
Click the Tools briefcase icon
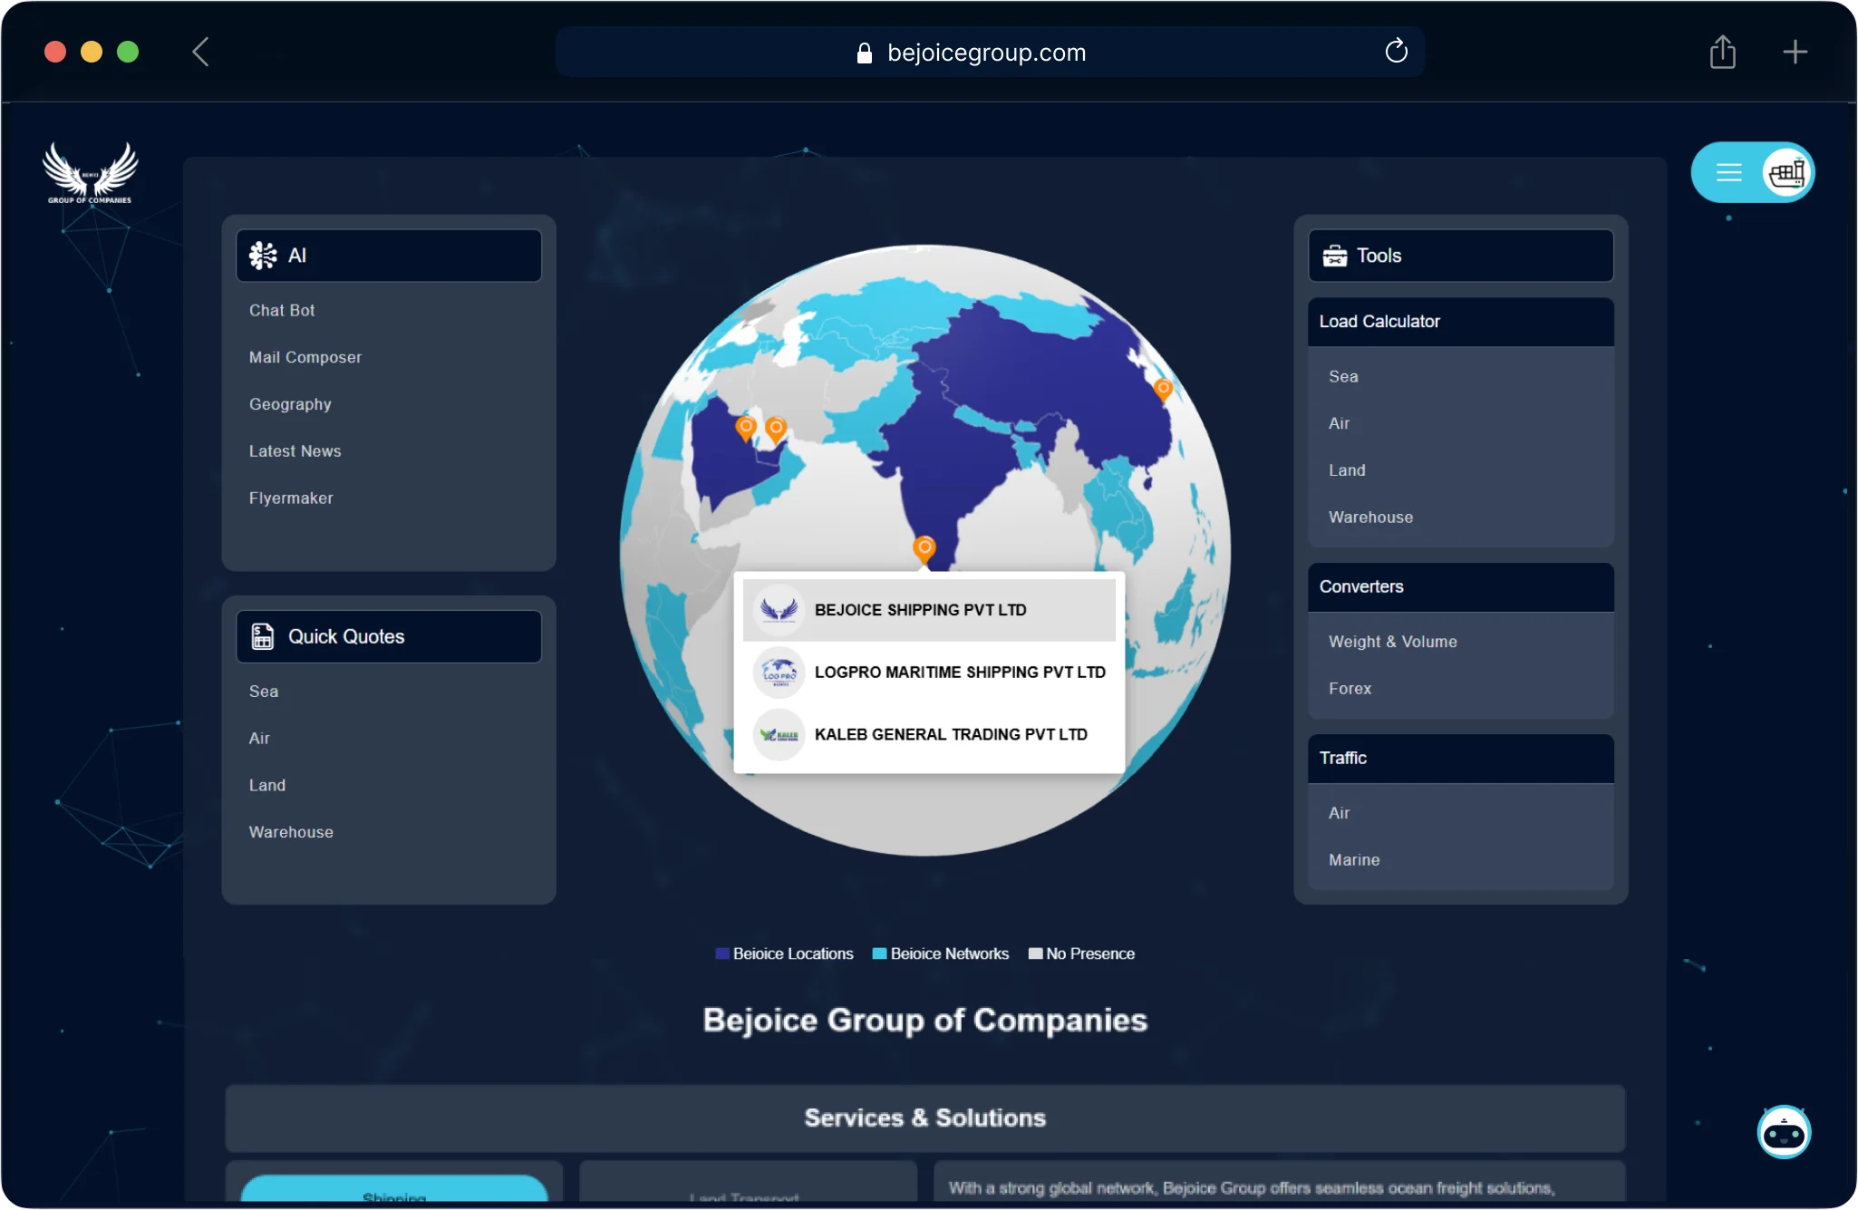coord(1332,255)
